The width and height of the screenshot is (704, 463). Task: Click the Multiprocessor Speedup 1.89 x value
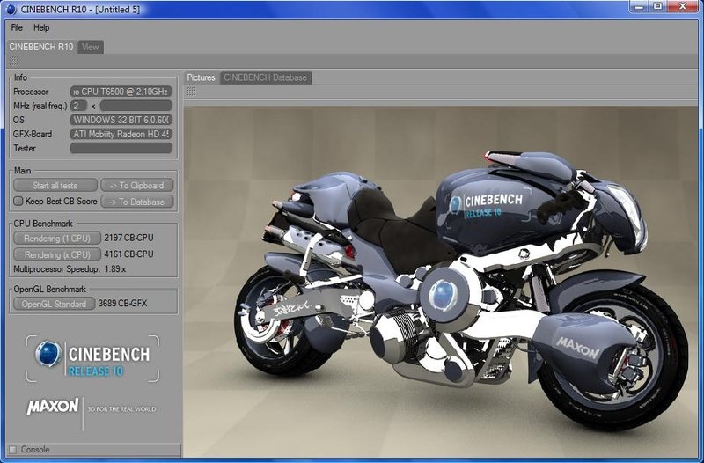click(115, 269)
